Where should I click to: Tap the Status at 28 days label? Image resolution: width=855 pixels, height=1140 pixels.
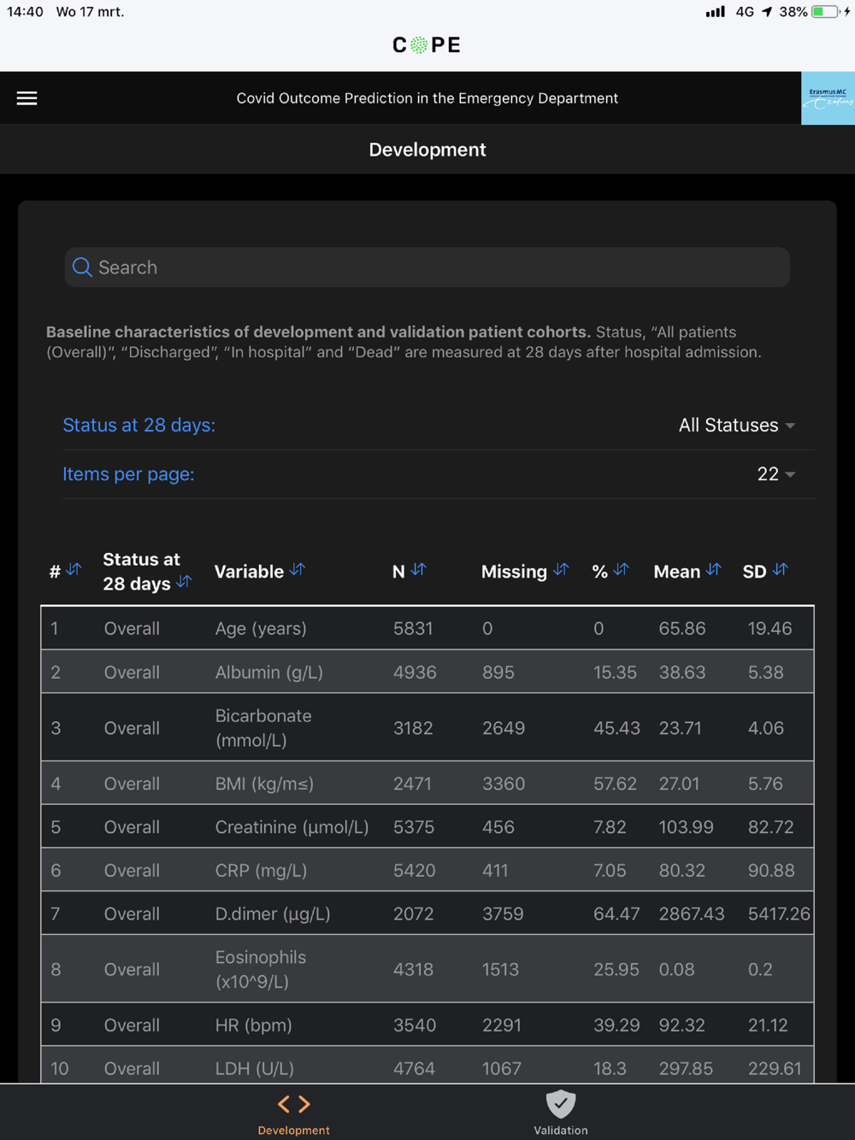(x=139, y=426)
